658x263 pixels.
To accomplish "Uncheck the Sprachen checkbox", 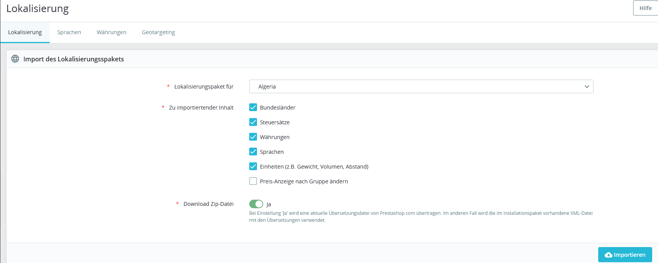I will [x=253, y=152].
